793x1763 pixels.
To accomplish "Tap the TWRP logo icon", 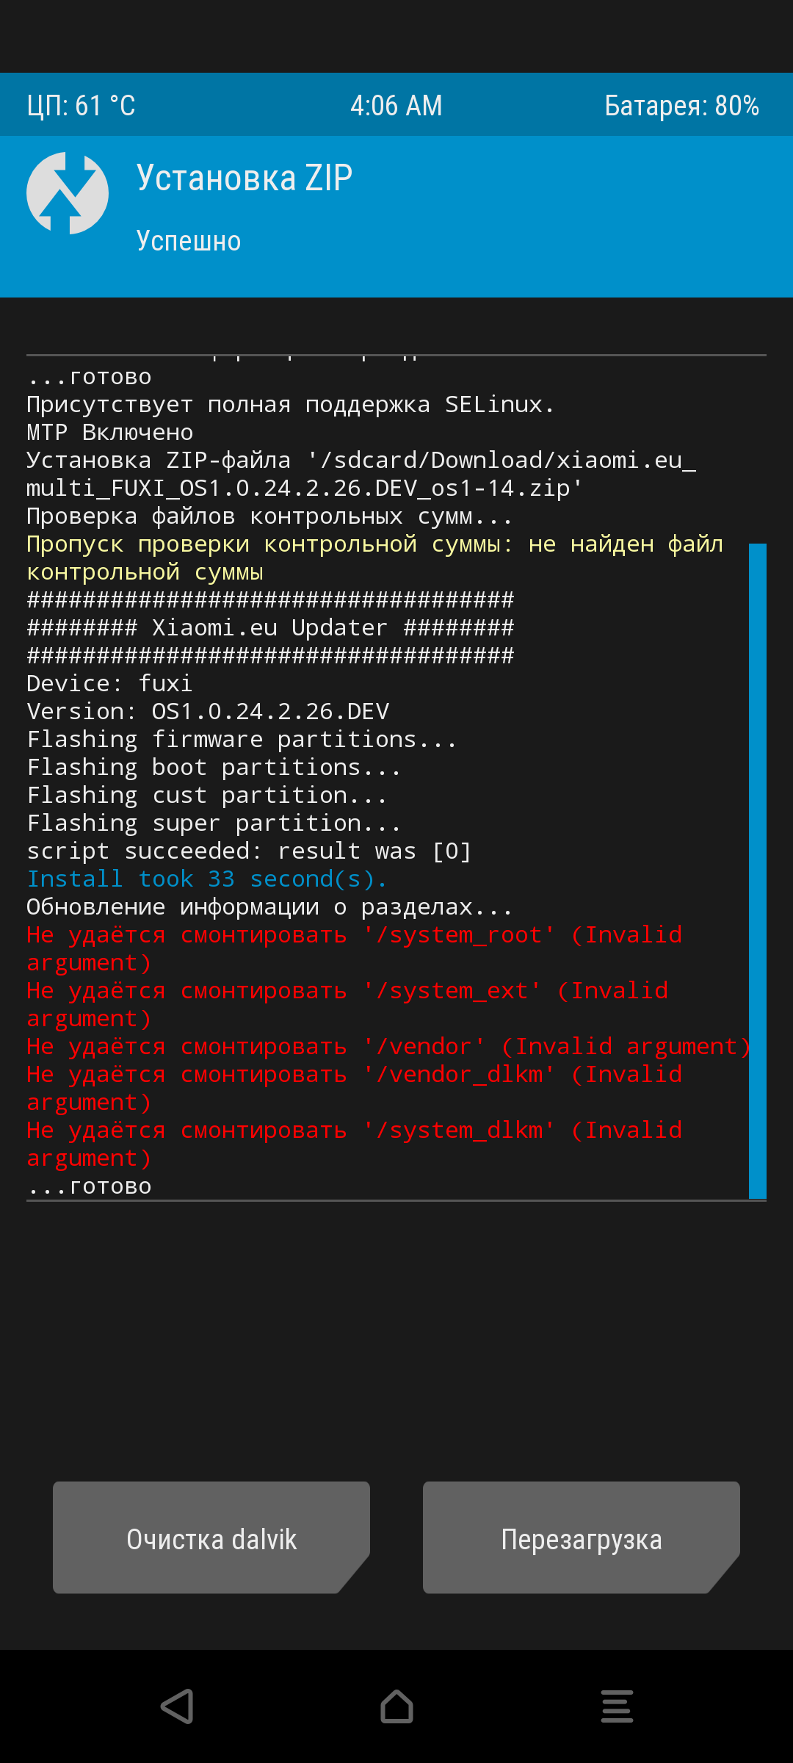I will [x=68, y=193].
